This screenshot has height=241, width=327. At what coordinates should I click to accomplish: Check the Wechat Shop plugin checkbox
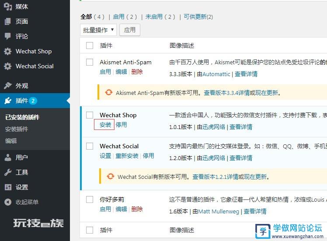coord(90,115)
